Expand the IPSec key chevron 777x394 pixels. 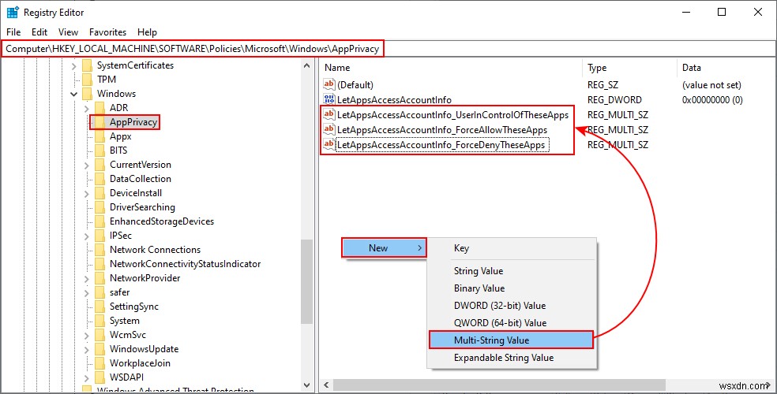tap(87, 236)
